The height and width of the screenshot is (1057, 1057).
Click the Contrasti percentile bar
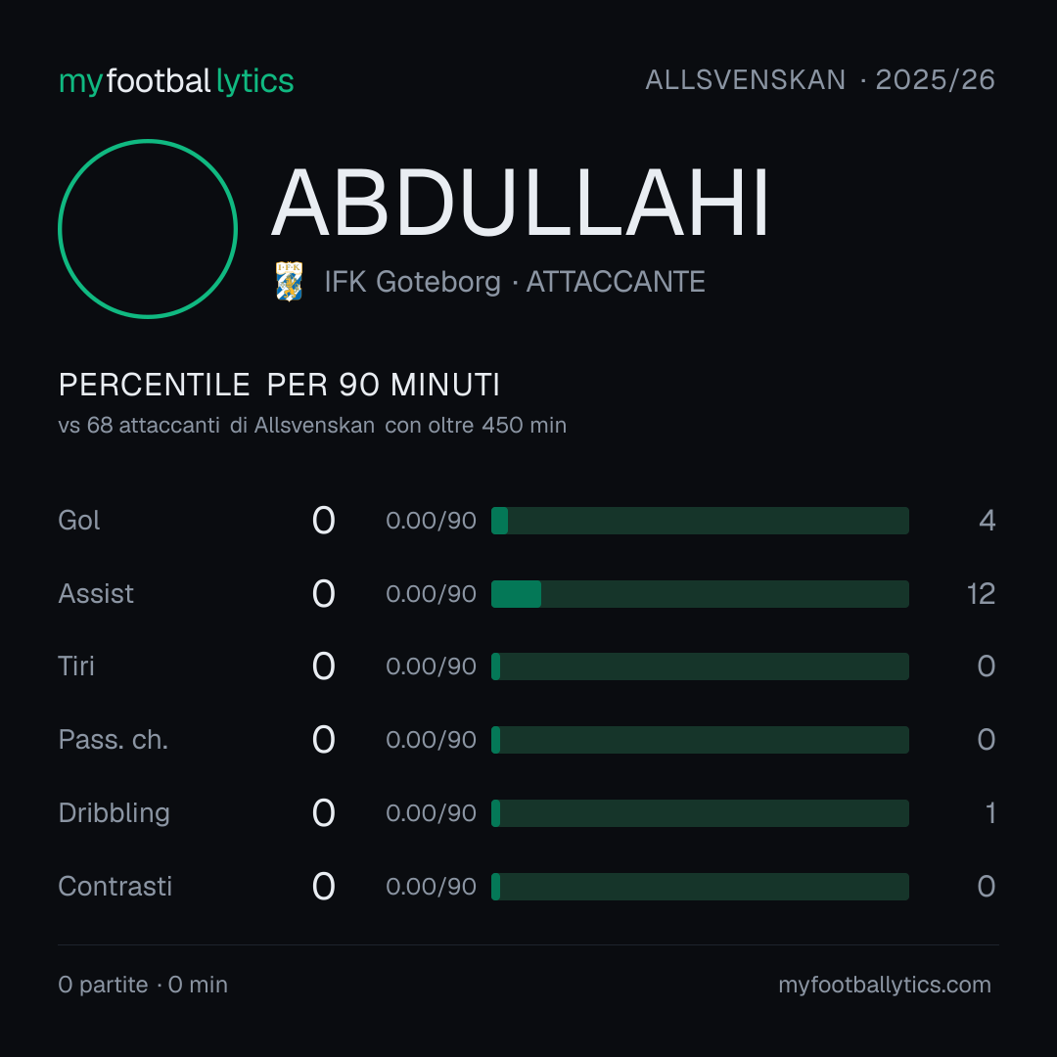click(x=700, y=887)
